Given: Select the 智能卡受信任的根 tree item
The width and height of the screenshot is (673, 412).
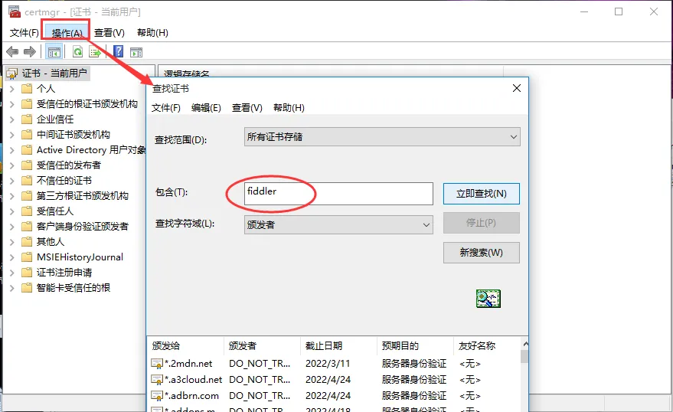Looking at the screenshot, I should coord(74,287).
